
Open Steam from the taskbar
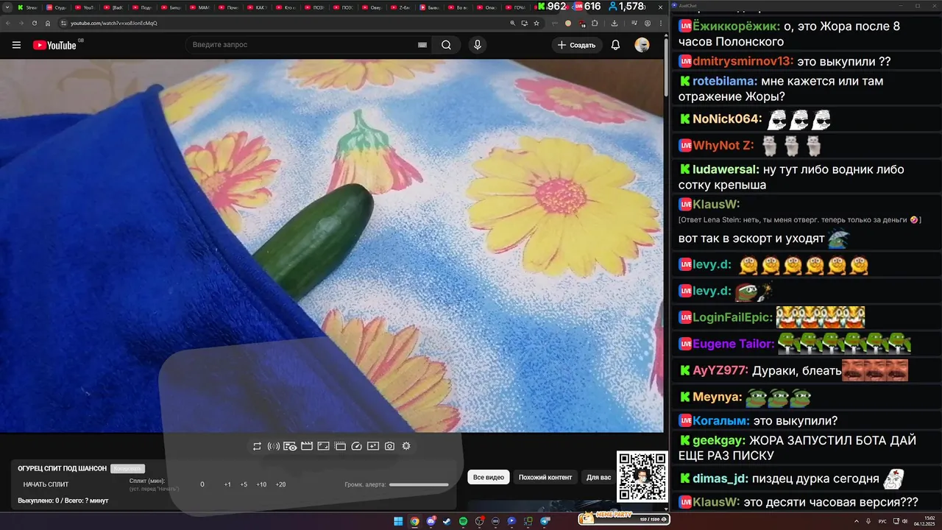(x=447, y=521)
